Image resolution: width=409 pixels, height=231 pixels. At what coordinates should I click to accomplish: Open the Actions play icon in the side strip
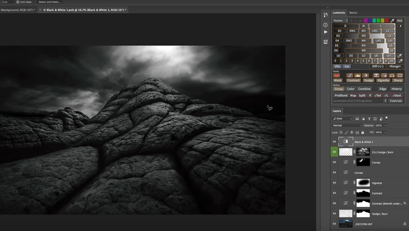tap(325, 32)
